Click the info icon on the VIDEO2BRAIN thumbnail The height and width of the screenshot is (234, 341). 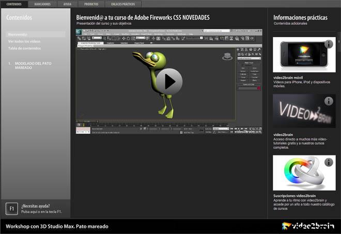click(x=329, y=101)
